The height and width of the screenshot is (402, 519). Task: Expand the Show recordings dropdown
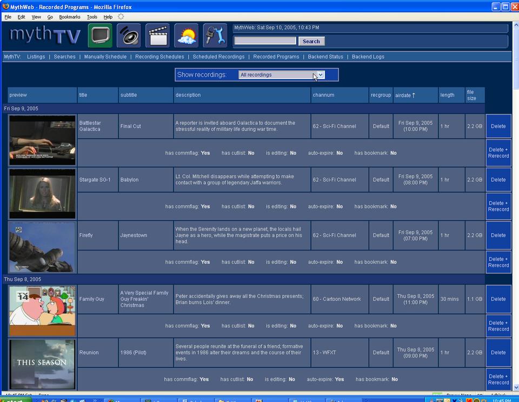coord(281,75)
